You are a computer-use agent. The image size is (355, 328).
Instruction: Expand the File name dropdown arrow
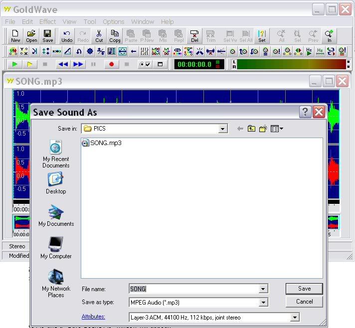point(263,289)
